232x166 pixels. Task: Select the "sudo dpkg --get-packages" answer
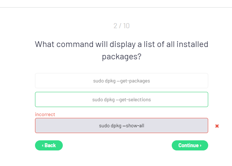click(122, 81)
